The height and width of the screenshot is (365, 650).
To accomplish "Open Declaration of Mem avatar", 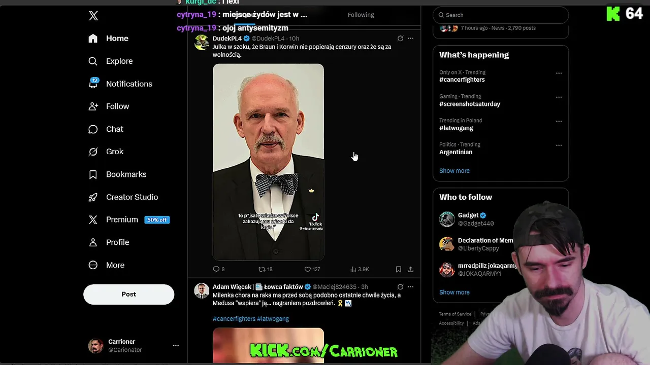I will click(x=447, y=244).
